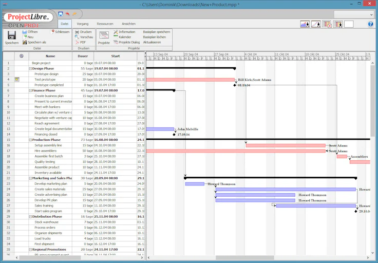Select the Sales training Gantt bar
Image resolution: width=378 pixels, height=263 pixels.
pyautogui.click(x=316, y=206)
